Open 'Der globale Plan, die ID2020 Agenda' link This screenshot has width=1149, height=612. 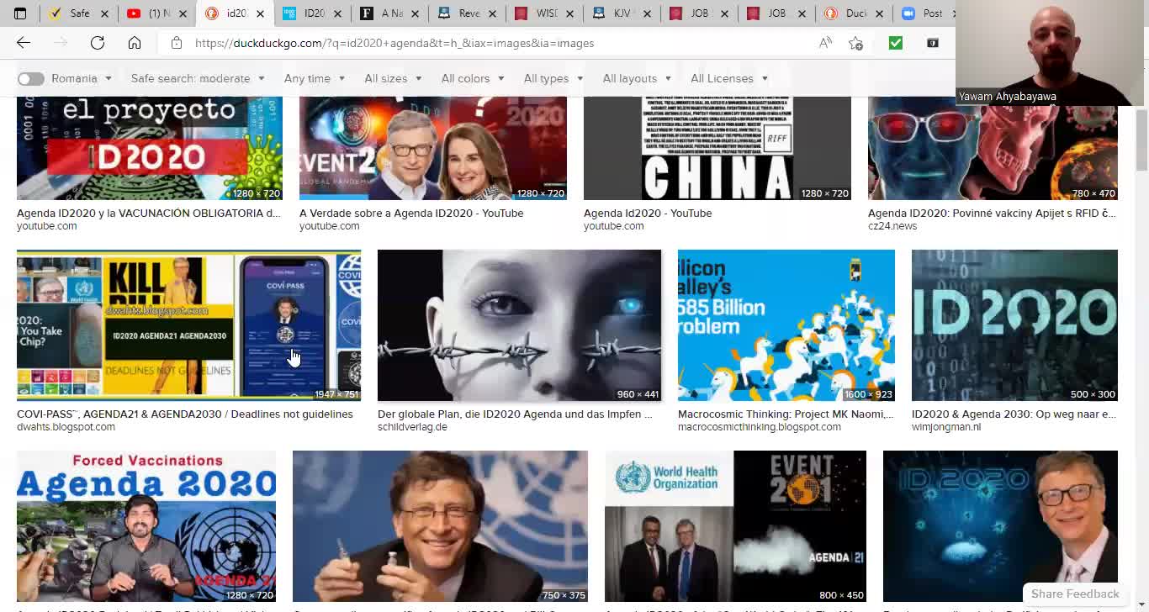point(515,414)
